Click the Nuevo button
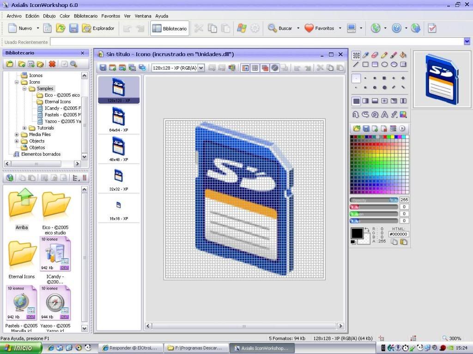Screen dimensions: 473x354 [20, 28]
